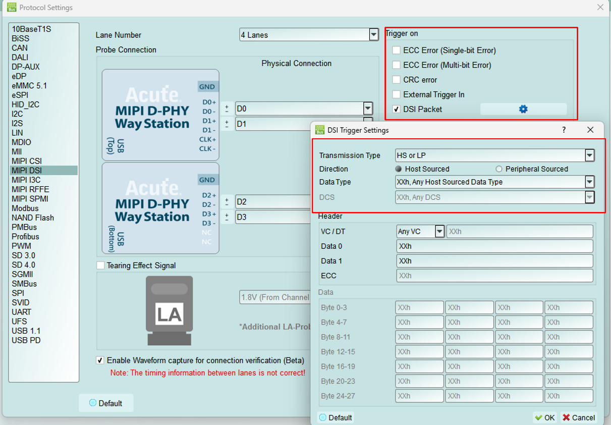Open the D3 physical connection dropdown
This screenshot has height=425, width=611.
pos(272,217)
